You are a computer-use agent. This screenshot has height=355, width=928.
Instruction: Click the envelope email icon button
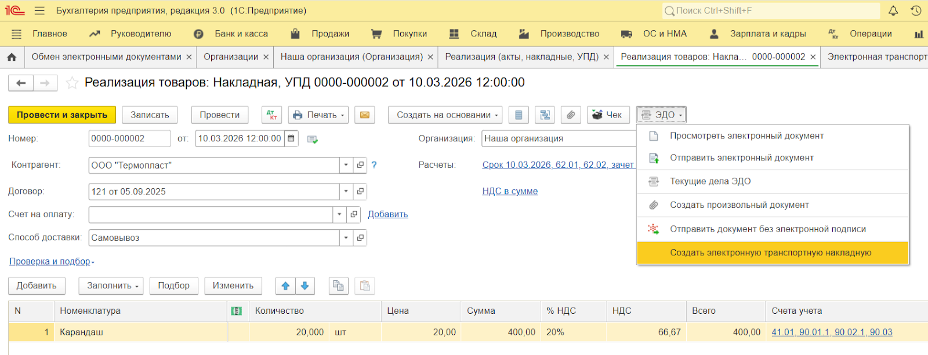(364, 115)
